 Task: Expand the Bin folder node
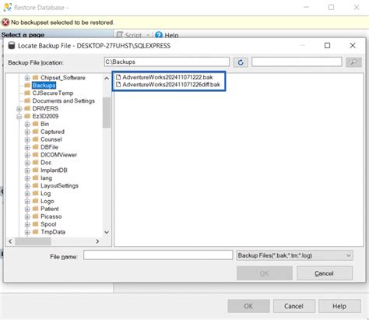(27, 125)
